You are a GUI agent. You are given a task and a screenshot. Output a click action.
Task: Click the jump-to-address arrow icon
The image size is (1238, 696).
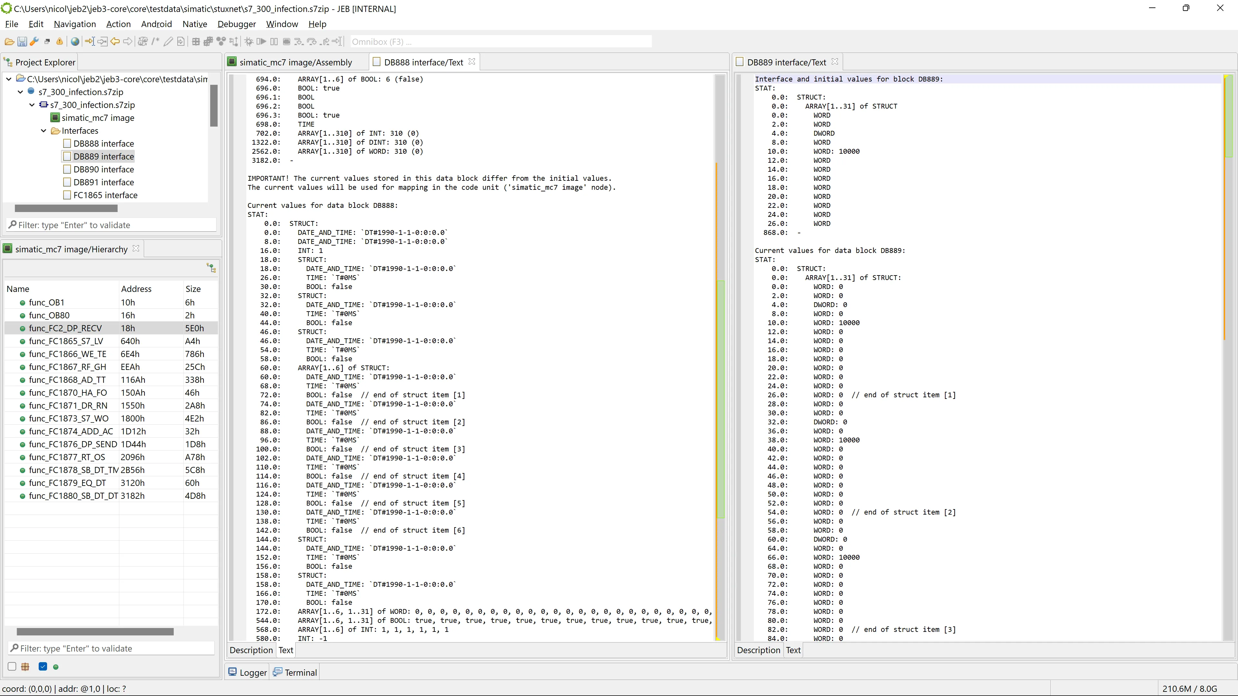(x=90, y=42)
